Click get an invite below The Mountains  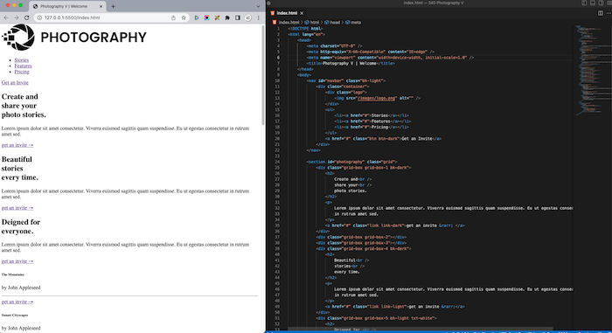click(x=17, y=302)
